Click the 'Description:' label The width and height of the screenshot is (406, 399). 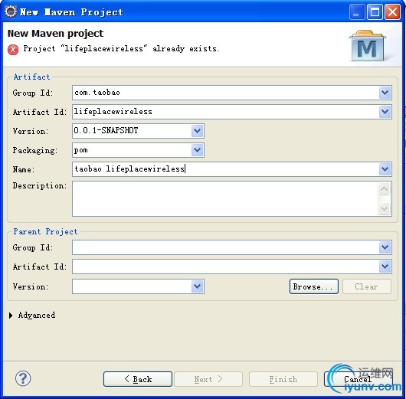[40, 185]
